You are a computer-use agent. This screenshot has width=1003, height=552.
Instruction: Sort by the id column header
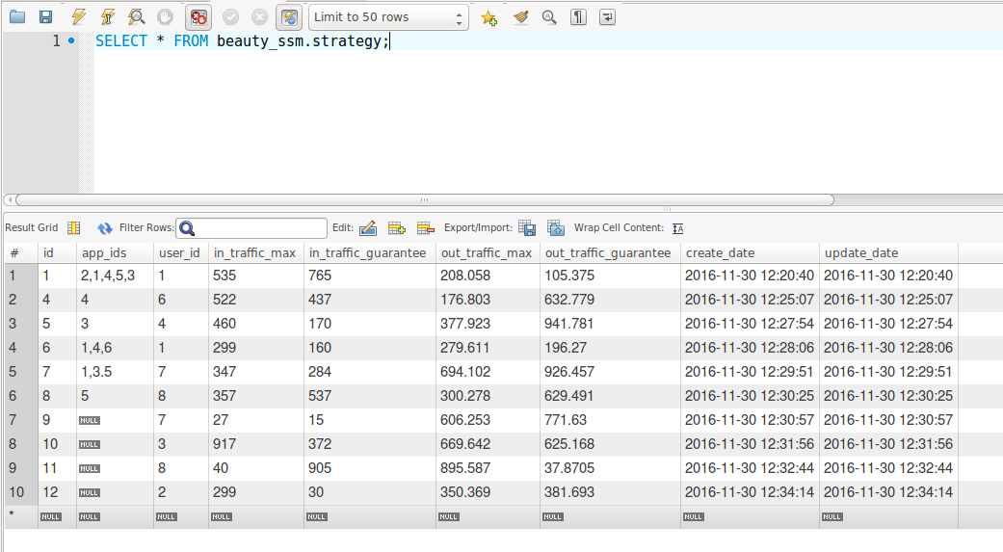pyautogui.click(x=57, y=252)
